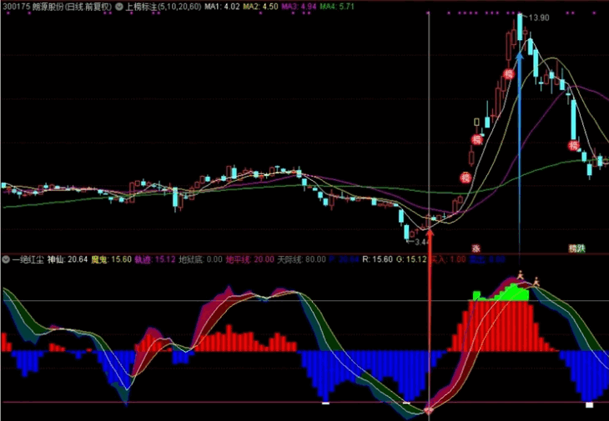Screen dimensions: 609x421
Task: Click the 榜跌 label under the chart
Action: [576, 248]
